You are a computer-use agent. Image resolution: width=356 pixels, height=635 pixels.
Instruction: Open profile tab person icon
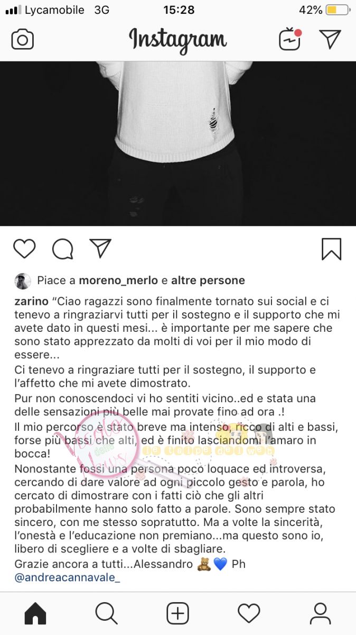click(x=320, y=614)
